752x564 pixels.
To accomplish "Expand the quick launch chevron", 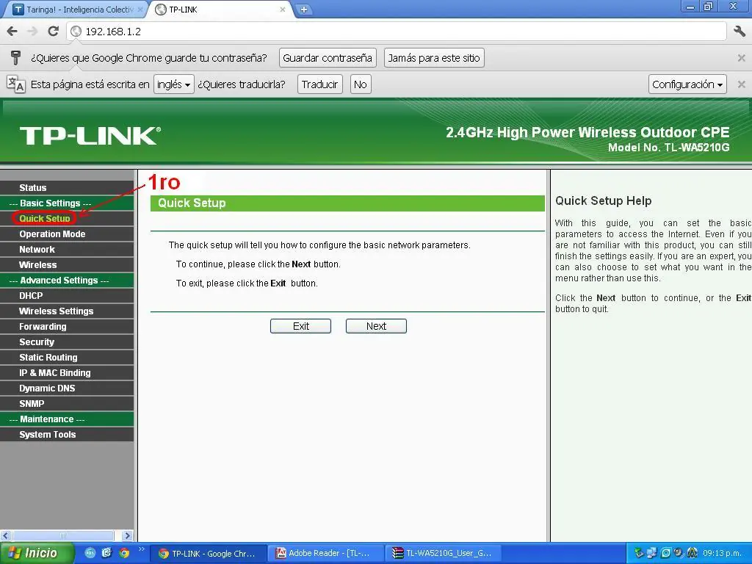I will [x=141, y=549].
